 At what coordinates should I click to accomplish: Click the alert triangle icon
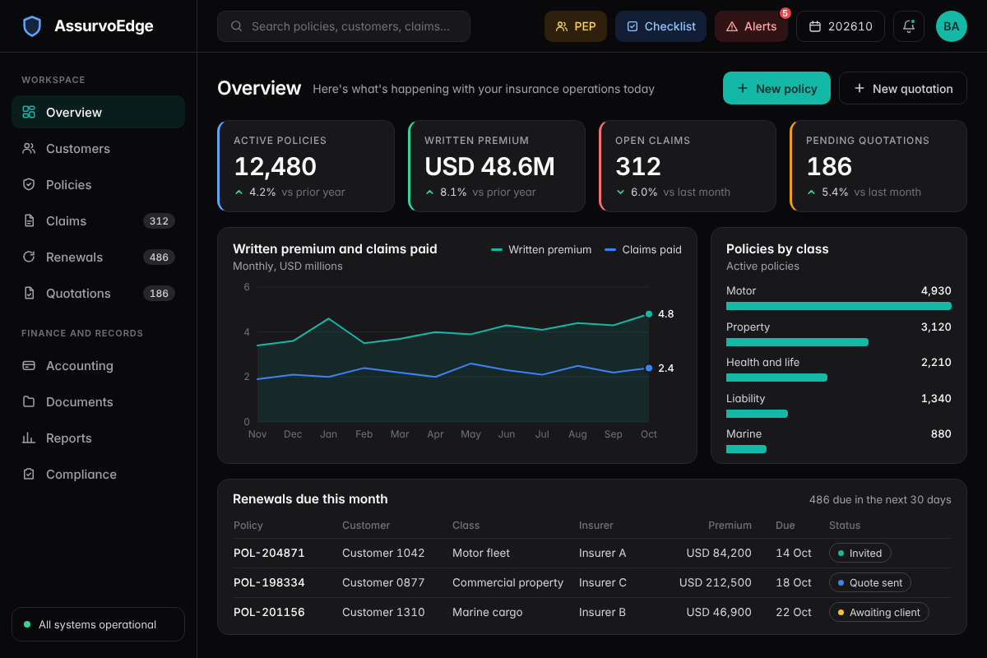(732, 26)
